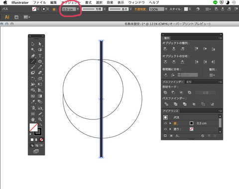Image resolution: width=239 pixels, height=189 pixels.
Task: Click the fx add effect button
Action: [x=177, y=136]
